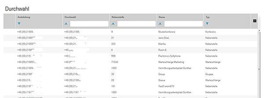Open the Typ column filter funnel icon
The width and height of the screenshot is (264, 98).
point(207,23)
